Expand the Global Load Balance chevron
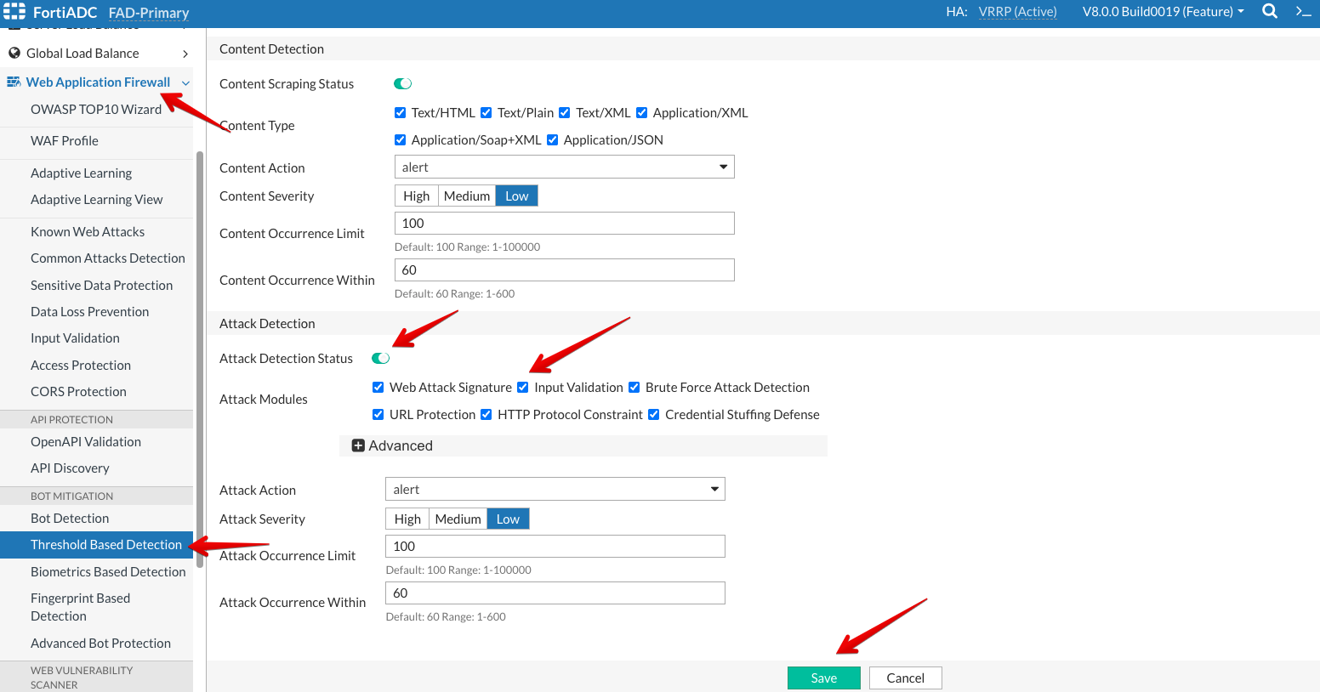The width and height of the screenshot is (1320, 692). (185, 54)
